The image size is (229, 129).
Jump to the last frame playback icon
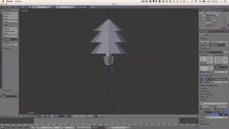click(90, 128)
